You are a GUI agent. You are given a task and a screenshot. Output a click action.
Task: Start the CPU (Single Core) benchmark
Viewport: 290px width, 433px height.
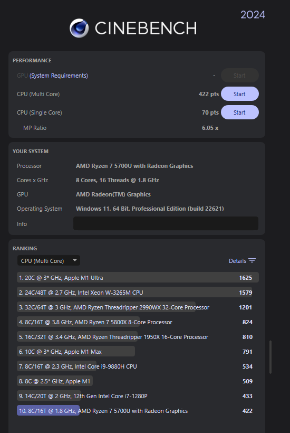tap(239, 112)
